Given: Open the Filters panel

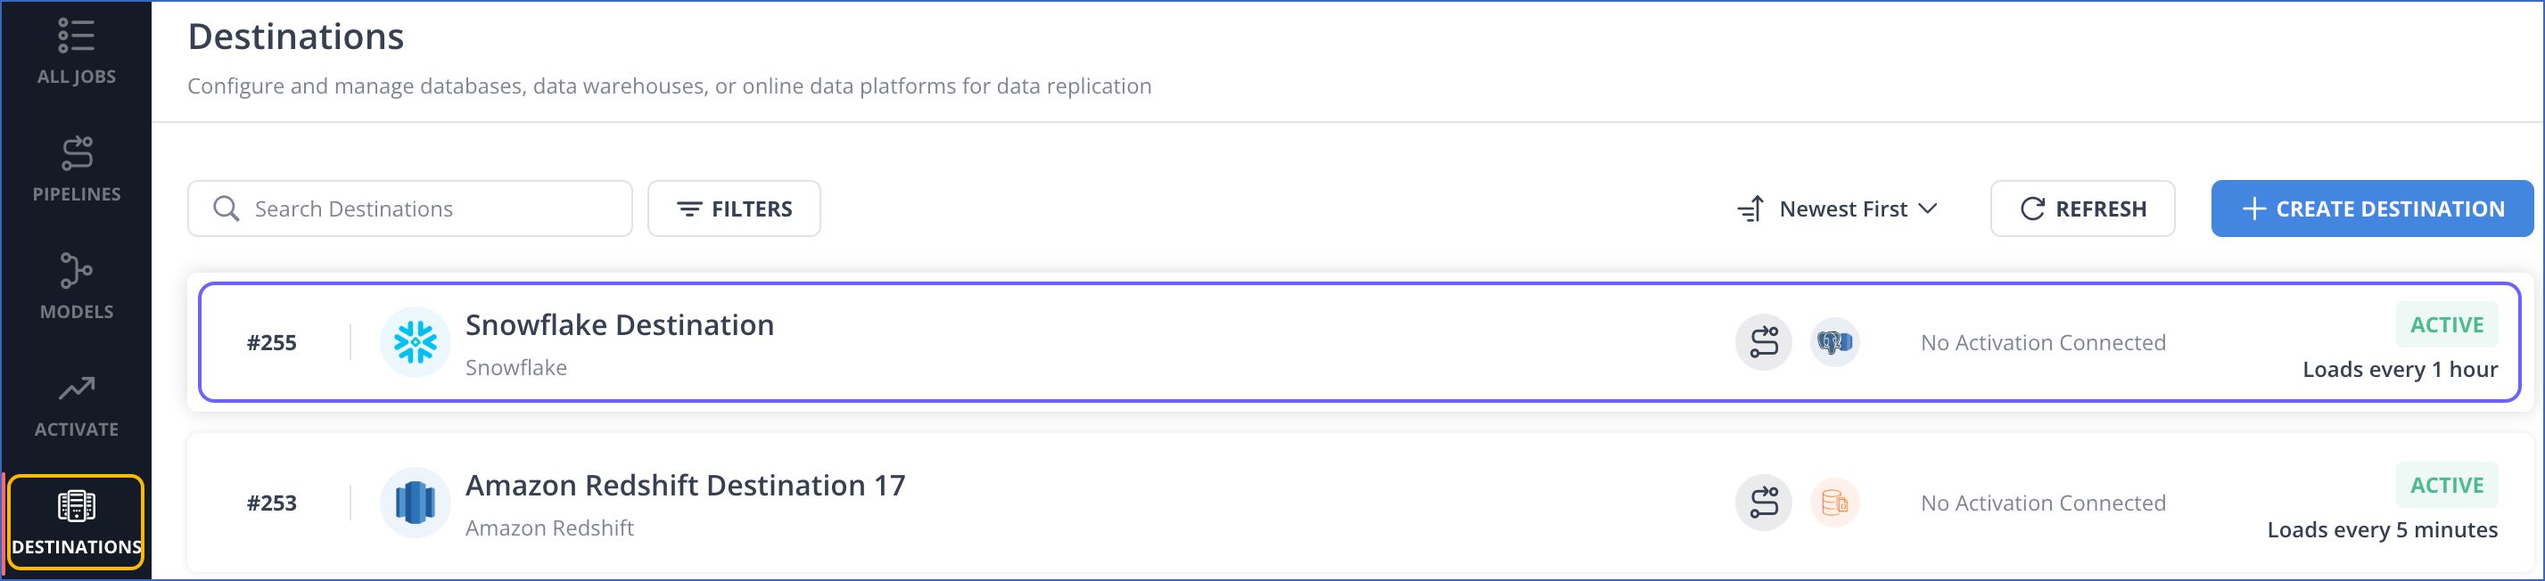Looking at the screenshot, I should [734, 209].
